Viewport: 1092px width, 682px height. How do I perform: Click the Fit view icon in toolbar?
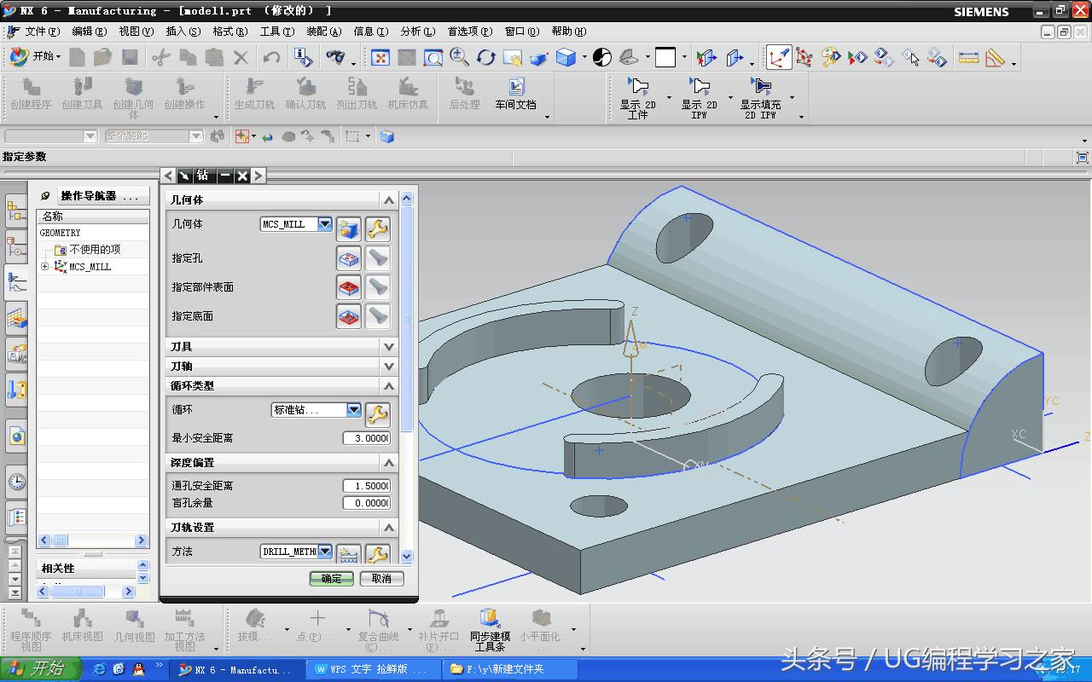point(380,58)
